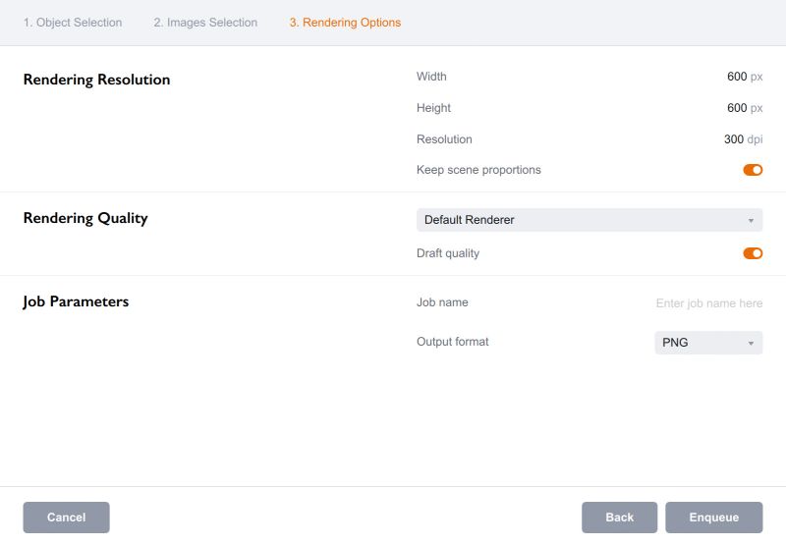
Task: Click the renderer dropdown arrow icon
Action: pyautogui.click(x=751, y=221)
